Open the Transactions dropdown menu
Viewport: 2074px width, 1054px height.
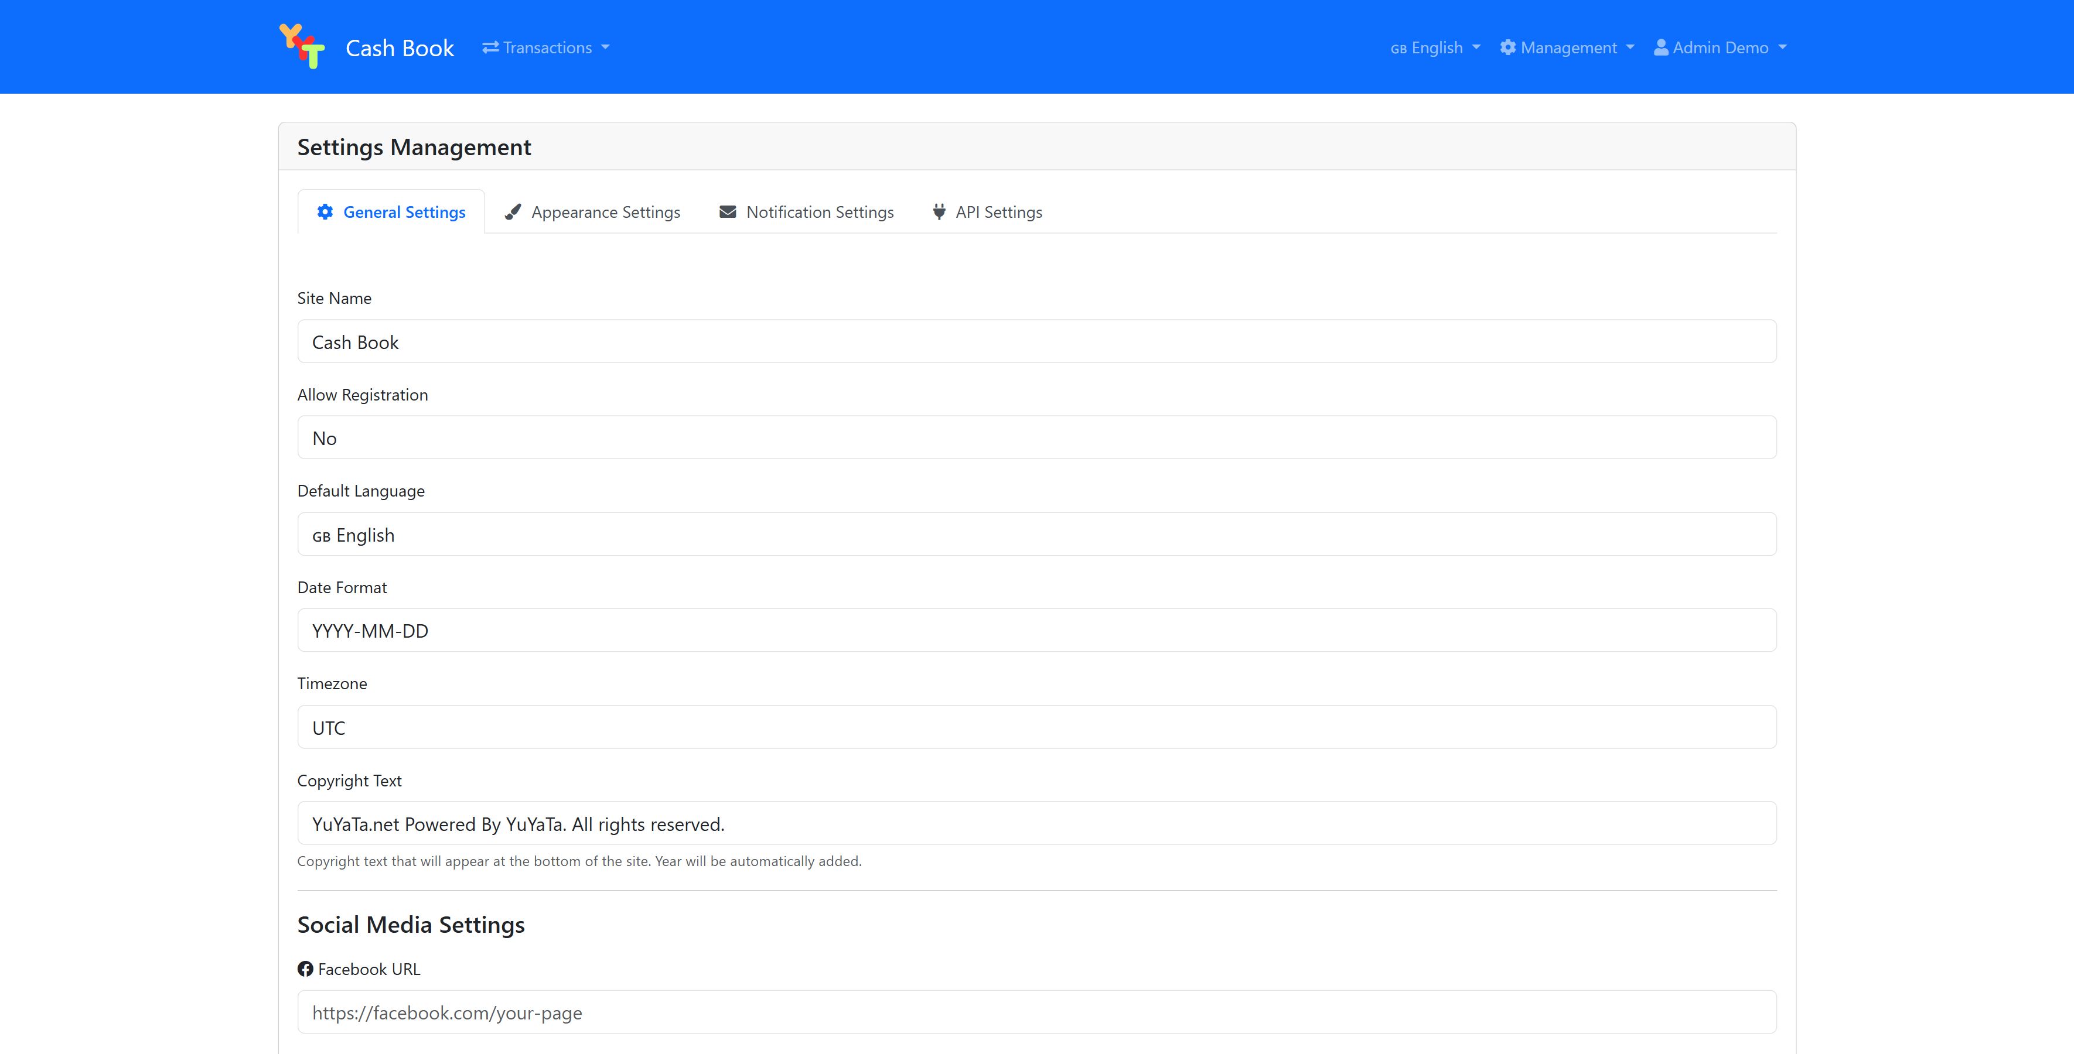pyautogui.click(x=547, y=47)
